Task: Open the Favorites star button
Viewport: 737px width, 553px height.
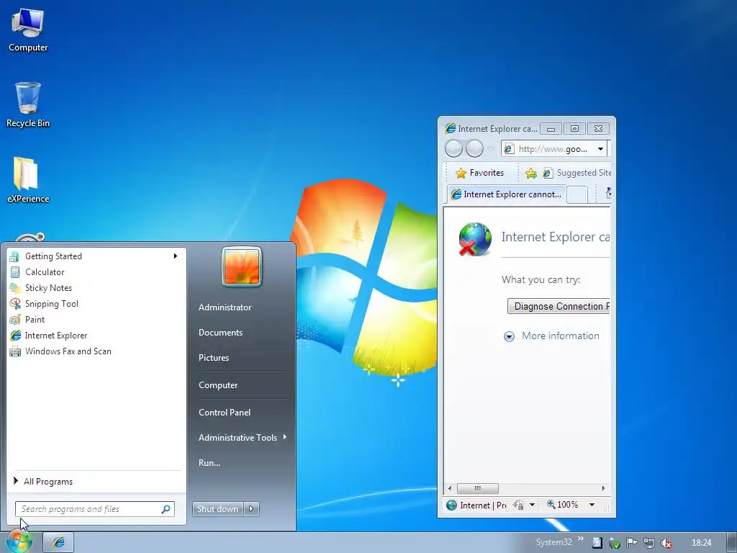Action: [x=479, y=173]
